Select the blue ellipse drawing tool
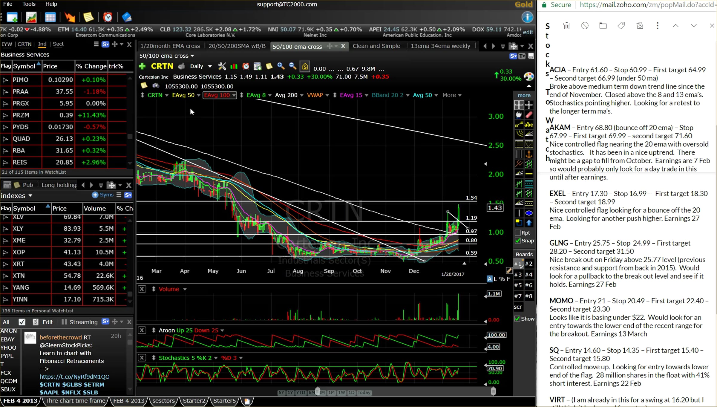The width and height of the screenshot is (717, 407). tap(529, 213)
